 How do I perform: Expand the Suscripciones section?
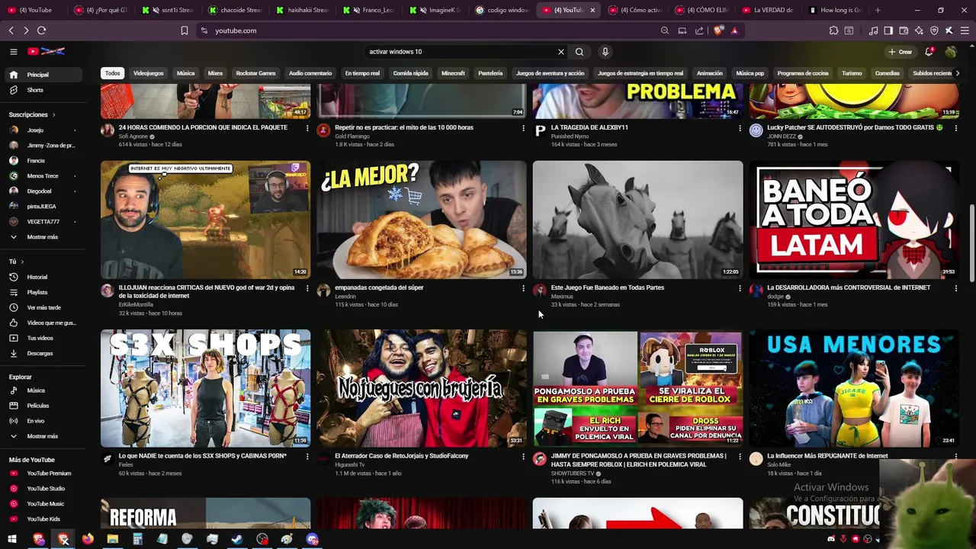coord(32,114)
